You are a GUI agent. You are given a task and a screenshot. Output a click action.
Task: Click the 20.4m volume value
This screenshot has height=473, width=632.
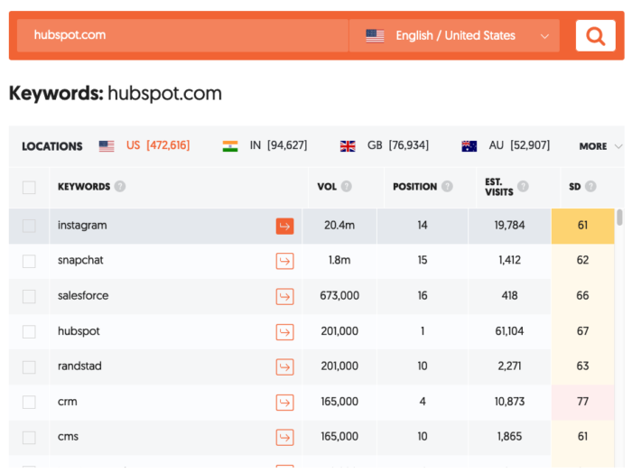pos(339,226)
